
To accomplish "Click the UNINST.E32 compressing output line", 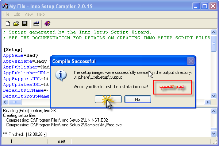I will click(57, 120).
